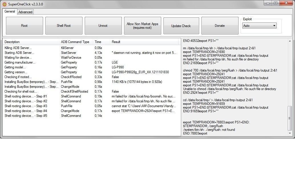
Task: Click the 'cd /data/local/tmp/' log line
Action: (x=218, y=100)
